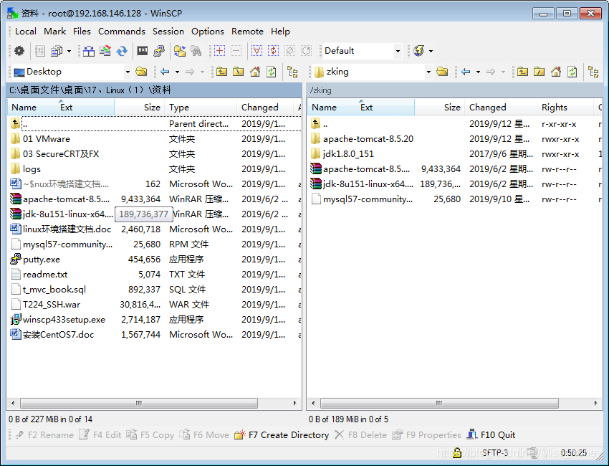This screenshot has width=609, height=466.
Task: Click the local path bar C:\桌面文件
Action: click(x=154, y=90)
